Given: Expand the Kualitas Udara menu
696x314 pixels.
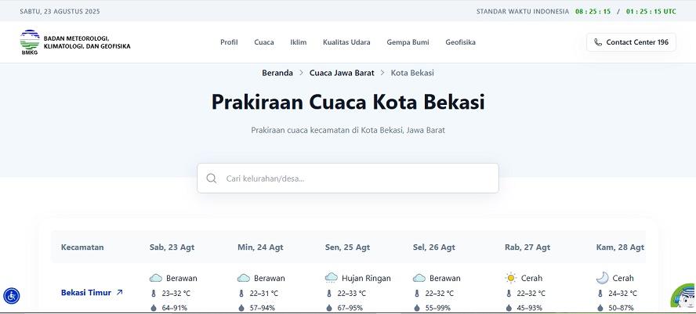Looking at the screenshot, I should click(x=346, y=42).
